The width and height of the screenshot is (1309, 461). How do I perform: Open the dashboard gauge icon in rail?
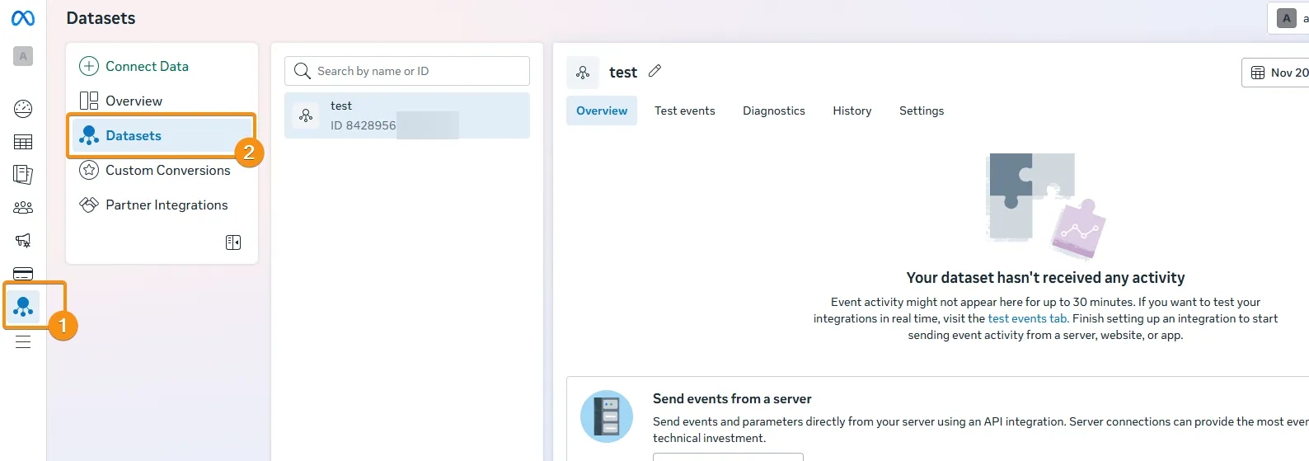(x=23, y=108)
